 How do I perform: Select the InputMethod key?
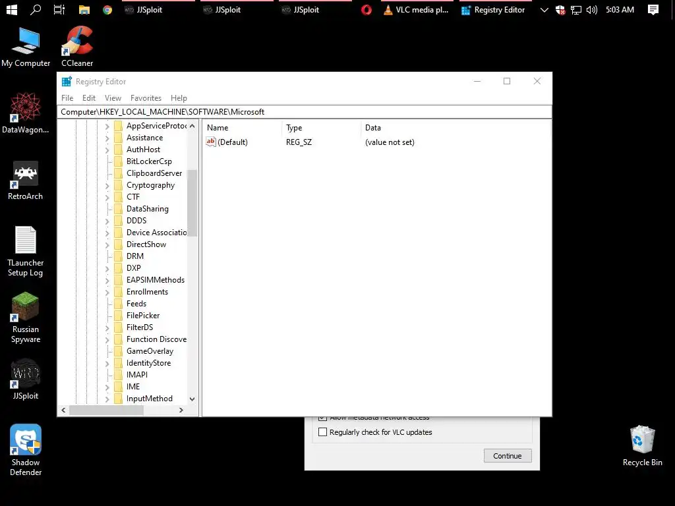[x=150, y=399]
